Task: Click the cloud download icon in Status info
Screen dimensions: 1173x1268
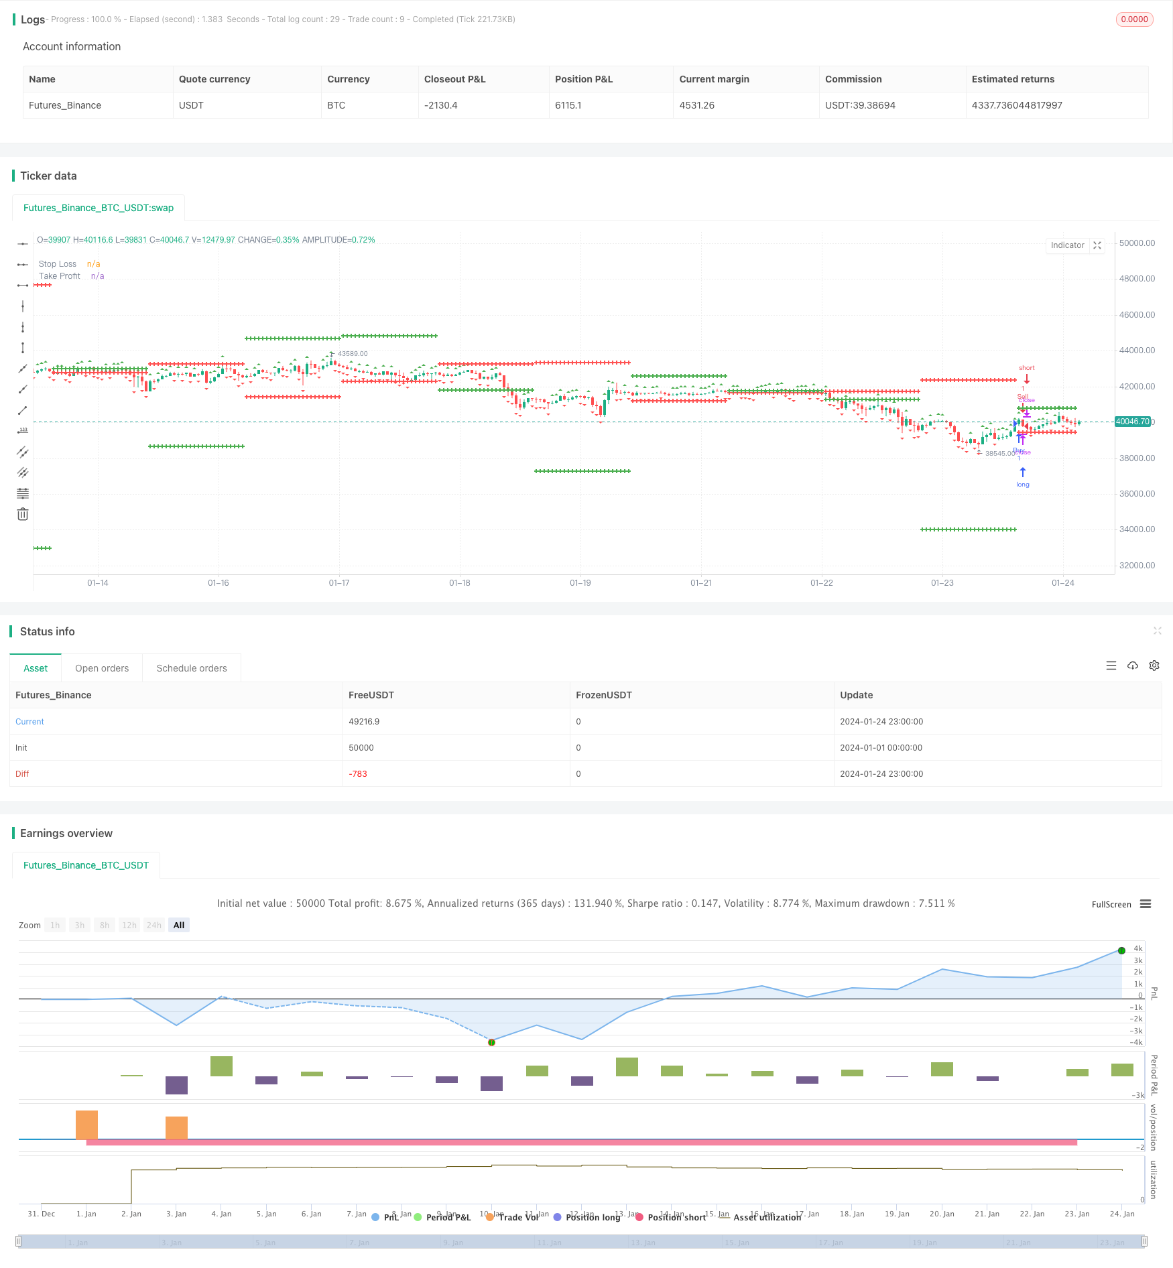Action: click(x=1133, y=665)
